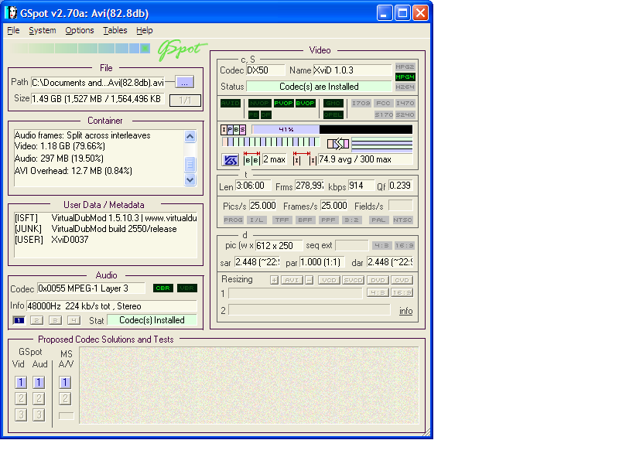This screenshot has width=619, height=464.
Task: Select MS A/V test 1
Action: (x=65, y=382)
